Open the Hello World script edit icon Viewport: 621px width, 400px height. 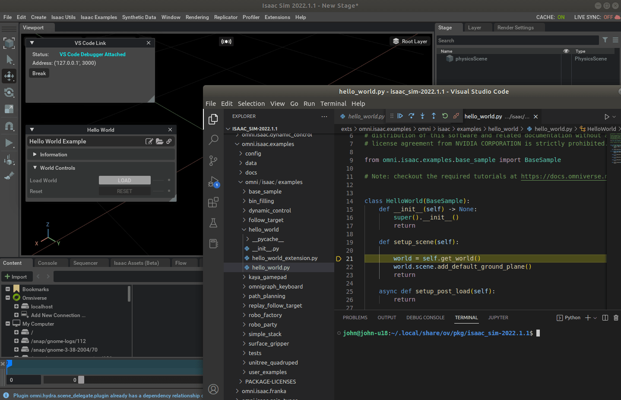coord(149,141)
